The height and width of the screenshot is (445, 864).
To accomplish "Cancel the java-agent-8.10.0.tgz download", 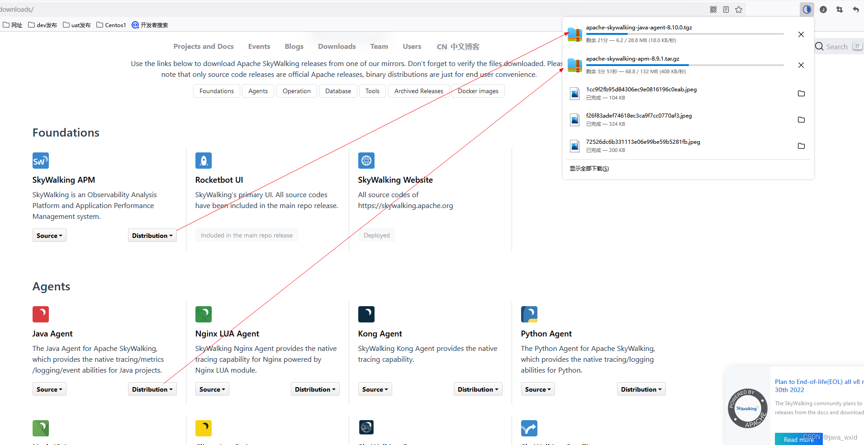I will [x=801, y=34].
